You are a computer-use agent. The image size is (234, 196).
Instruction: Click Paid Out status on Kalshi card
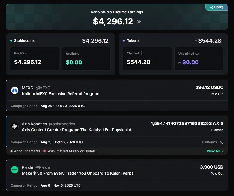pyautogui.click(x=217, y=174)
